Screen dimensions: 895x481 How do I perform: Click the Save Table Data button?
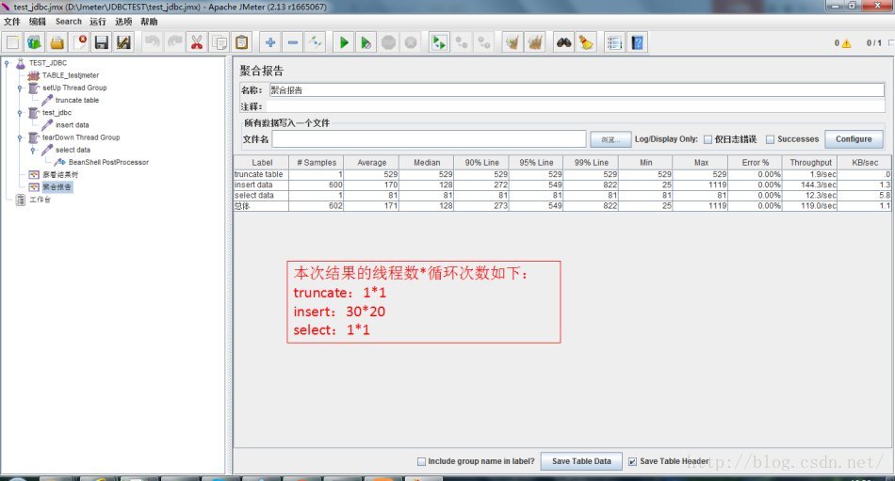581,461
